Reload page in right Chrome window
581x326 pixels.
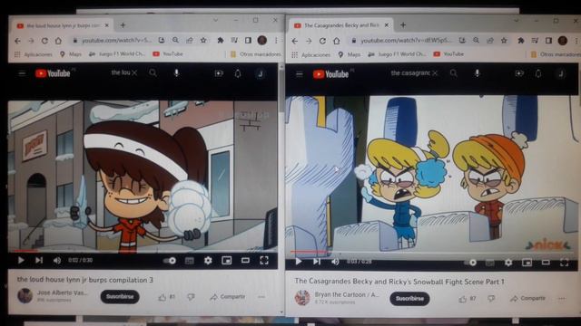click(322, 41)
